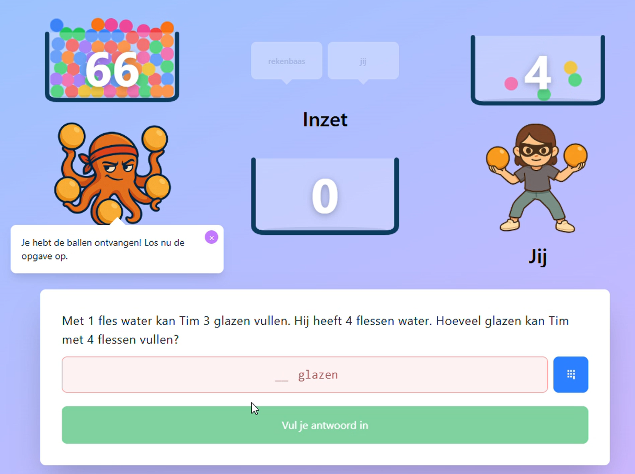Close the tooltip with purple X
Viewport: 635px width, 474px height.
pos(211,238)
